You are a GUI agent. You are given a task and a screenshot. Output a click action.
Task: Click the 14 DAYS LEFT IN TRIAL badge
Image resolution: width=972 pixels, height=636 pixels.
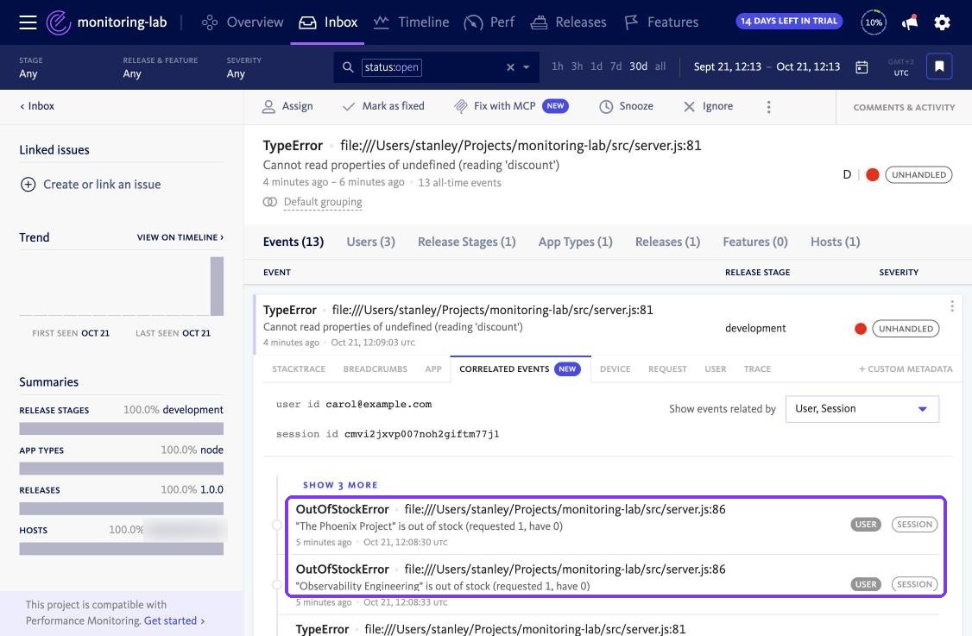(x=788, y=21)
